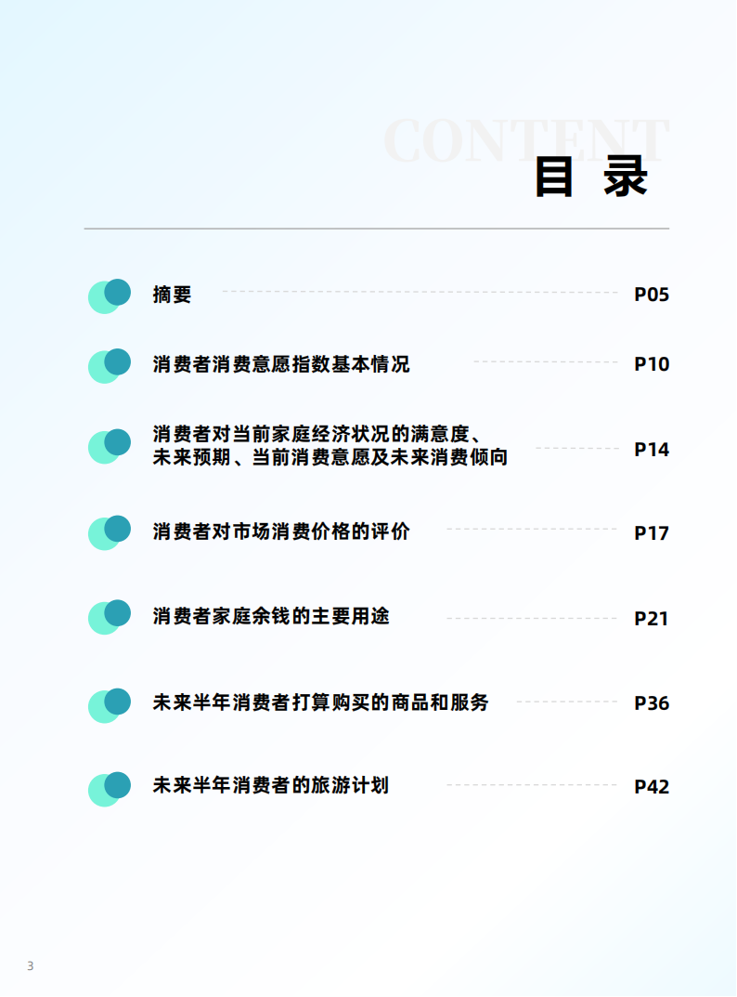Click the bullet icon next to 未来半年消费者打算购买的商品和服务
The image size is (737, 997).
click(x=109, y=704)
